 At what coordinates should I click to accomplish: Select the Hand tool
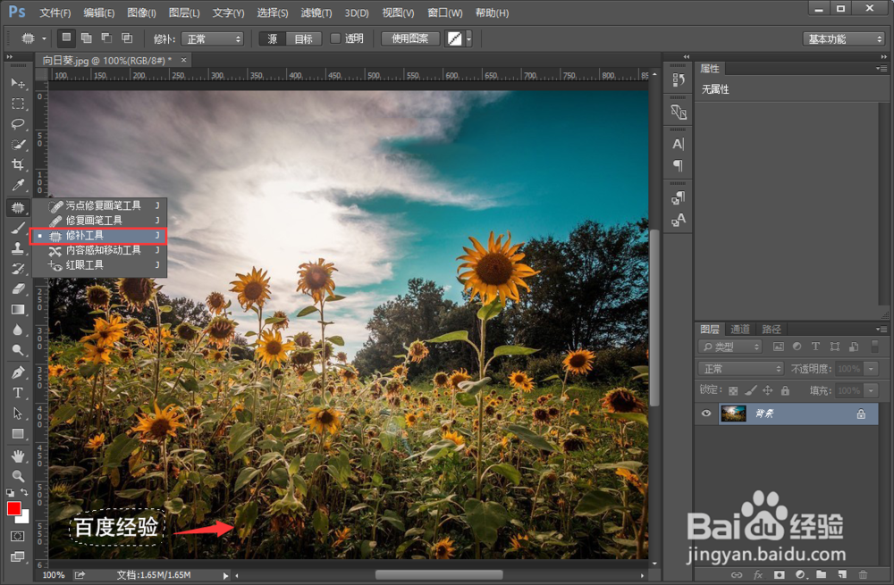click(18, 455)
